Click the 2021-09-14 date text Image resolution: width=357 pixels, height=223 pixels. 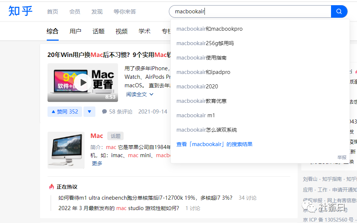pyautogui.click(x=153, y=112)
